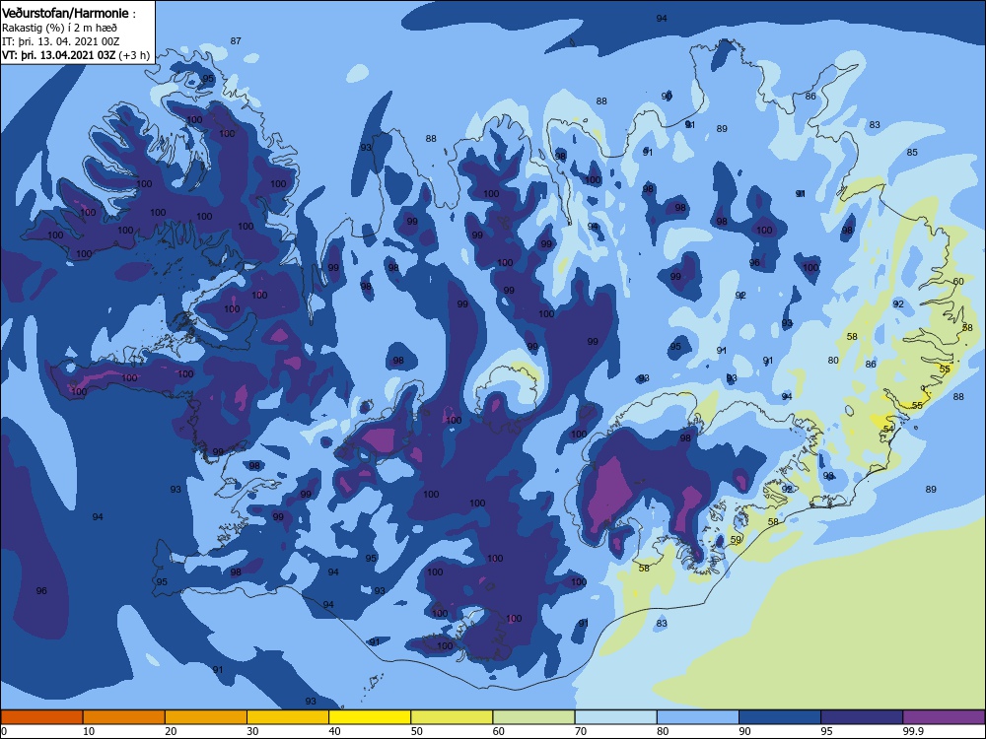
Task: Click the 'Veðurstofan/Harmonie' title text
Action: (65, 13)
